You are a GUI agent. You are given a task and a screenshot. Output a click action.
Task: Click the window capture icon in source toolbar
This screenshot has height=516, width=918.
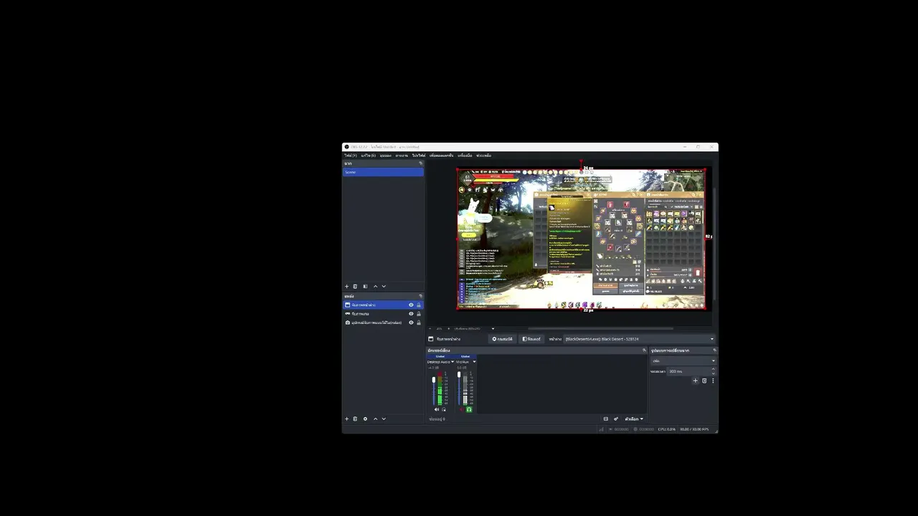click(x=431, y=339)
